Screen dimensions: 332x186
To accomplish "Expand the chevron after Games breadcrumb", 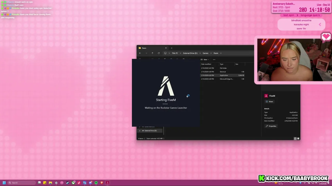I will coord(211,53).
